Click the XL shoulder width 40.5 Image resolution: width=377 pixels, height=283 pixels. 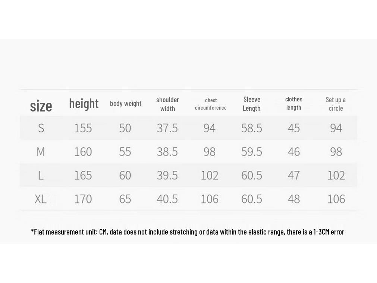(167, 199)
